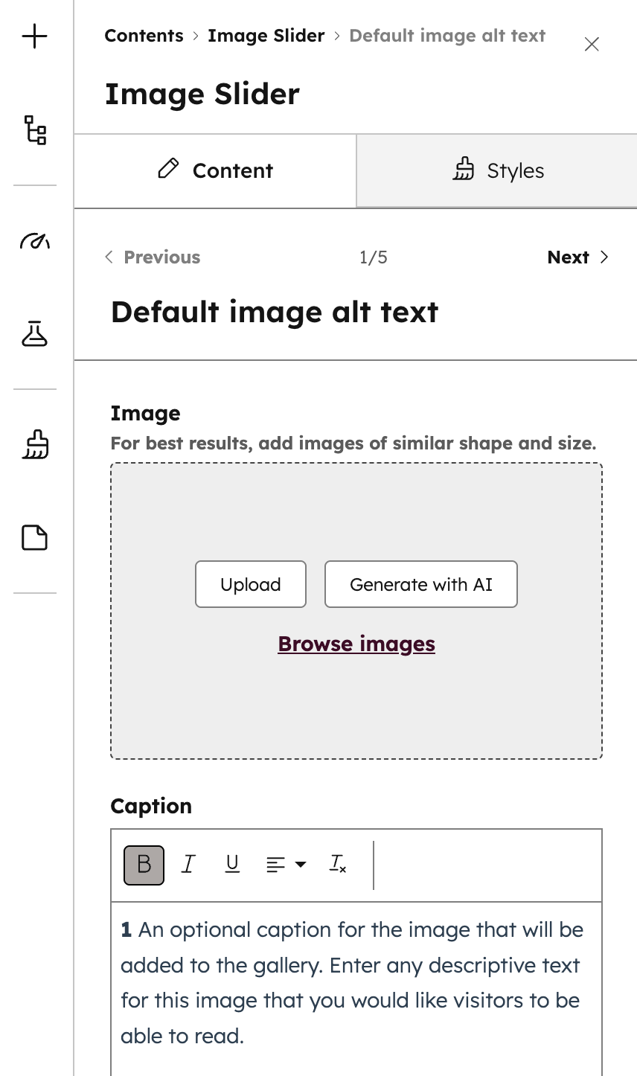This screenshot has width=637, height=1076.
Task: Enable underline formatting for the caption
Action: 232,864
